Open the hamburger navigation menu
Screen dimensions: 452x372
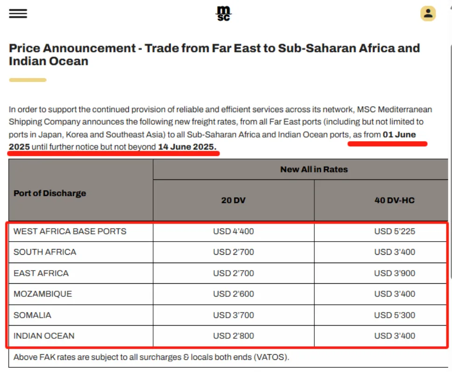[18, 14]
